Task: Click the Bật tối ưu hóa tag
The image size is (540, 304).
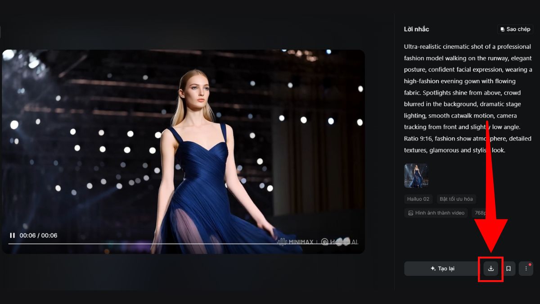Action: 455,199
